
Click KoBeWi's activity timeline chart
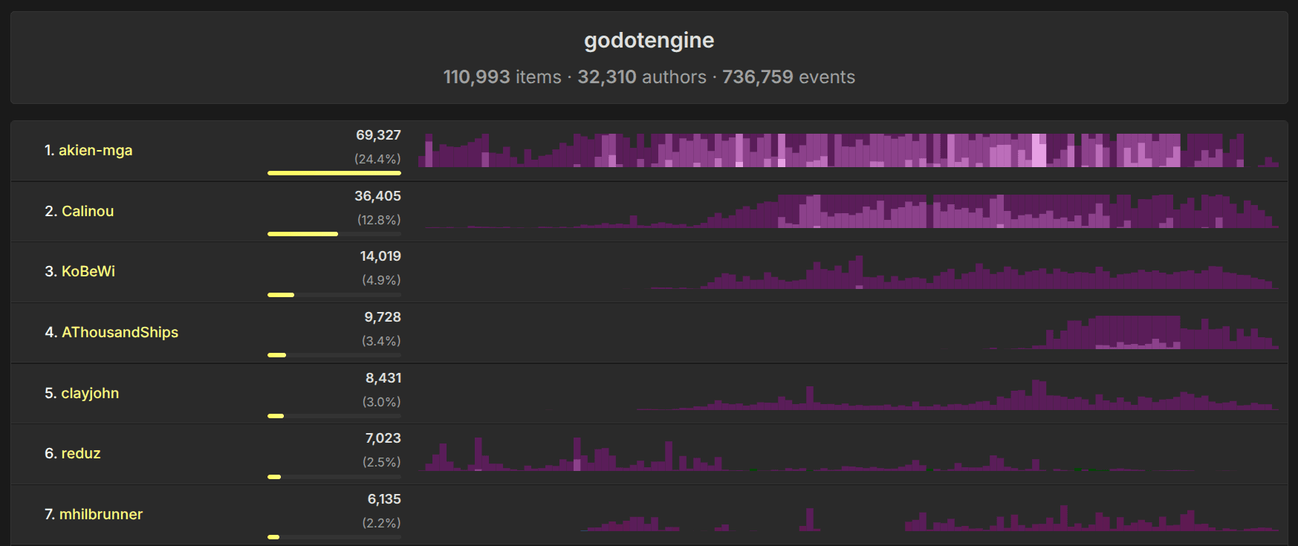[848, 273]
